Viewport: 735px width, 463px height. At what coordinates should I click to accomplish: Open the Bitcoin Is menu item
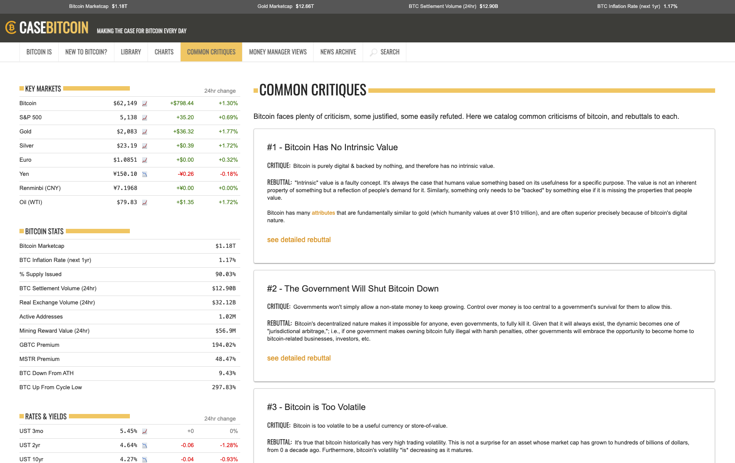[39, 52]
